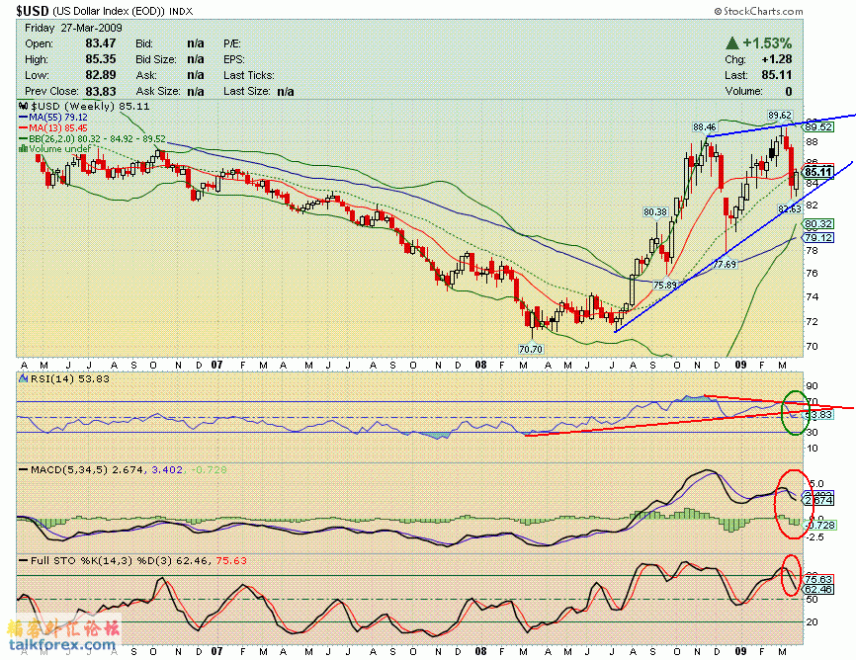Click year 07 on the price chart axis
This screenshot has height=660, width=856.
(x=216, y=365)
